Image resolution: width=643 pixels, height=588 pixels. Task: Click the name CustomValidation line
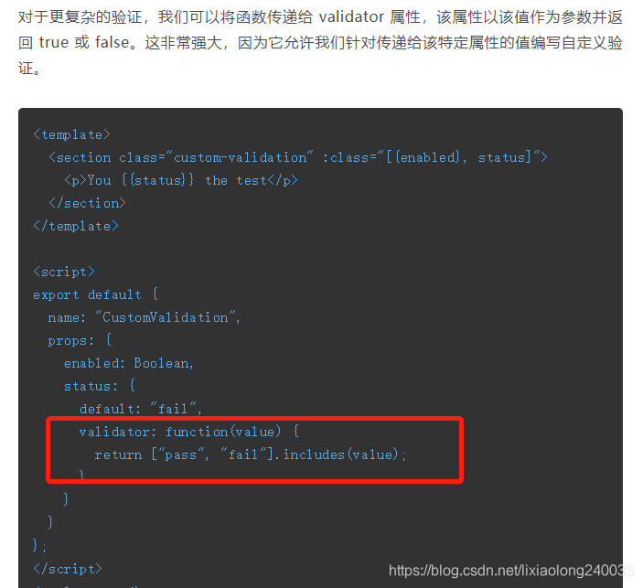click(144, 317)
